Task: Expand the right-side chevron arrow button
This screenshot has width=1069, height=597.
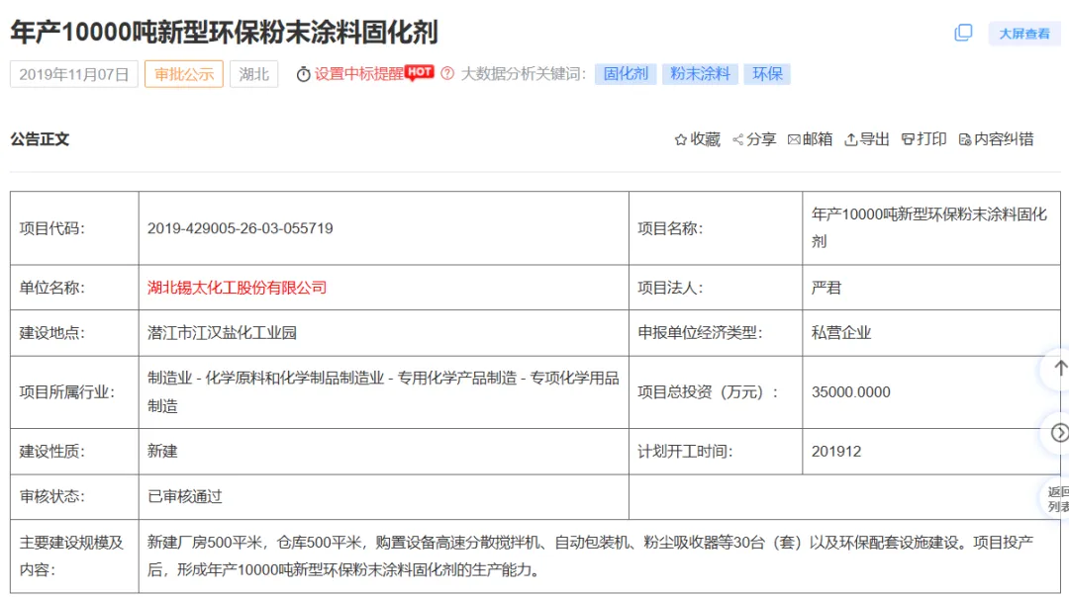Action: [x=1058, y=432]
